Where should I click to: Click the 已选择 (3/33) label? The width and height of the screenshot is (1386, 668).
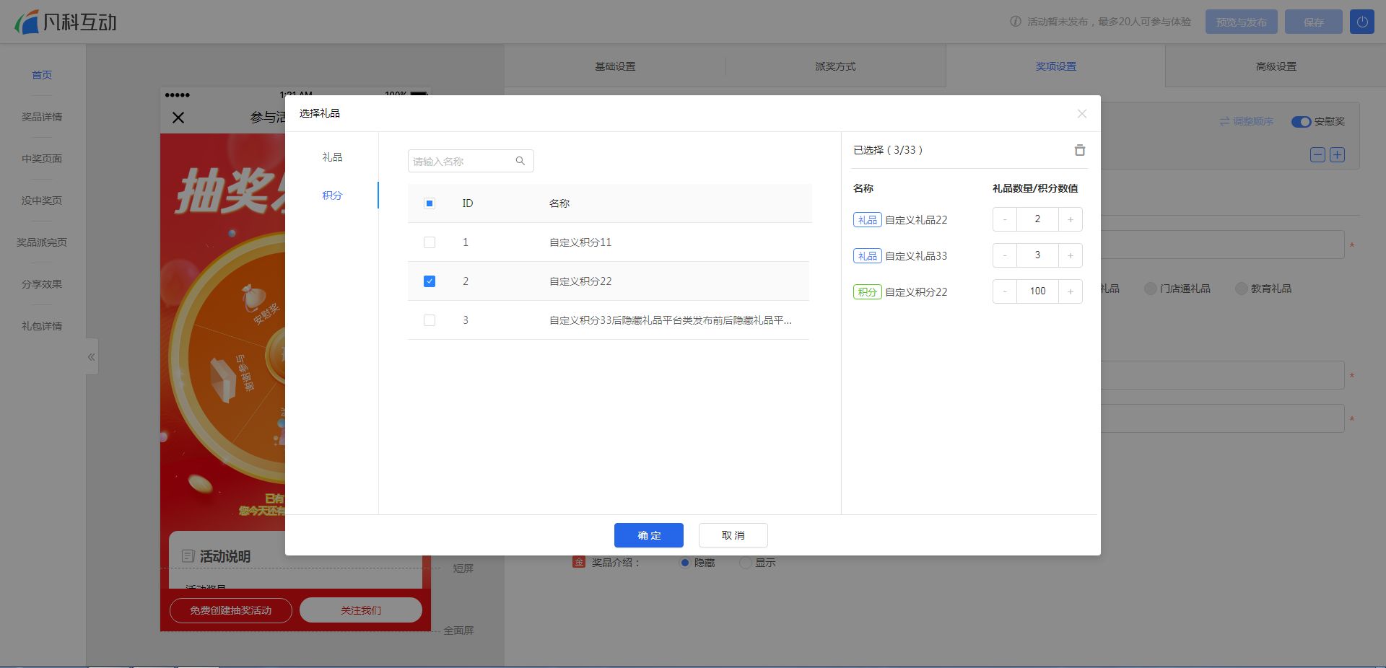[888, 150]
